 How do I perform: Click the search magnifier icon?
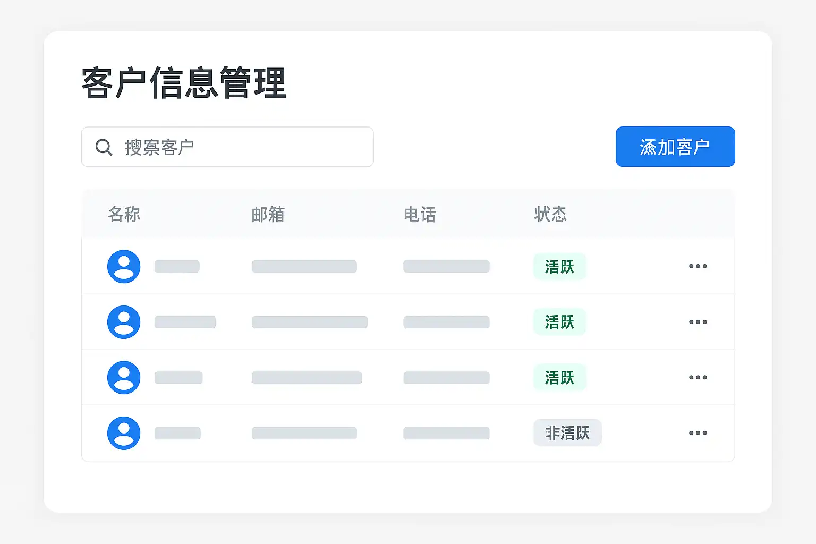[x=104, y=147]
